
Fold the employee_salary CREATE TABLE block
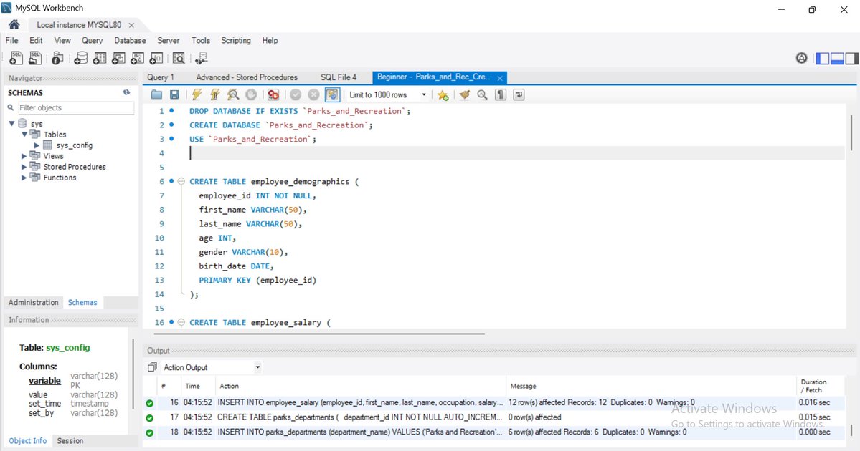[x=181, y=322]
